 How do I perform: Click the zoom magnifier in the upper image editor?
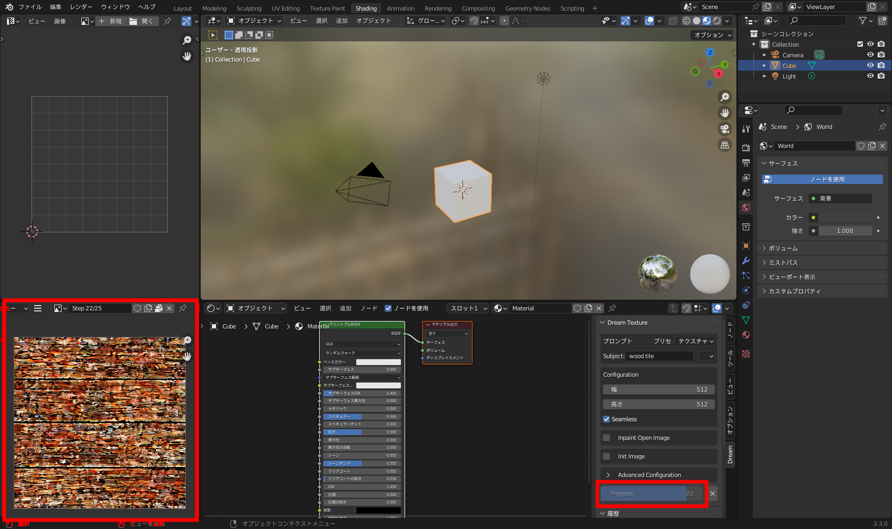coord(187,40)
